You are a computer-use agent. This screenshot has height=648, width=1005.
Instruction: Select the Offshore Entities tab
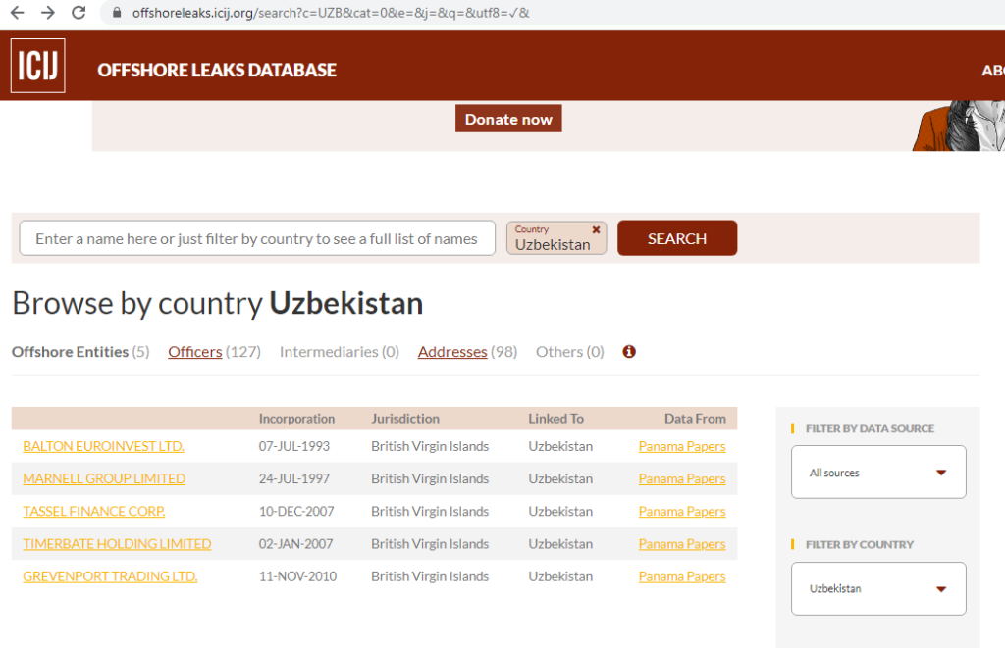70,352
